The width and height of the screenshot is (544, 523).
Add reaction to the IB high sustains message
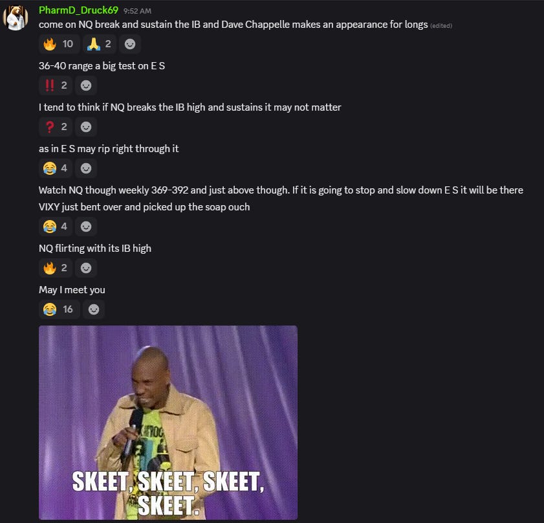coord(86,127)
